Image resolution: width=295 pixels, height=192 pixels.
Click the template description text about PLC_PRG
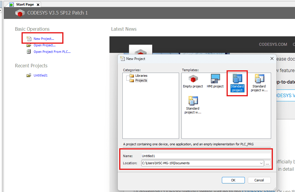click(x=188, y=144)
